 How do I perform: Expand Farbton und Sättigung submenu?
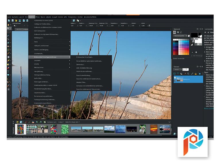[x=49, y=50]
